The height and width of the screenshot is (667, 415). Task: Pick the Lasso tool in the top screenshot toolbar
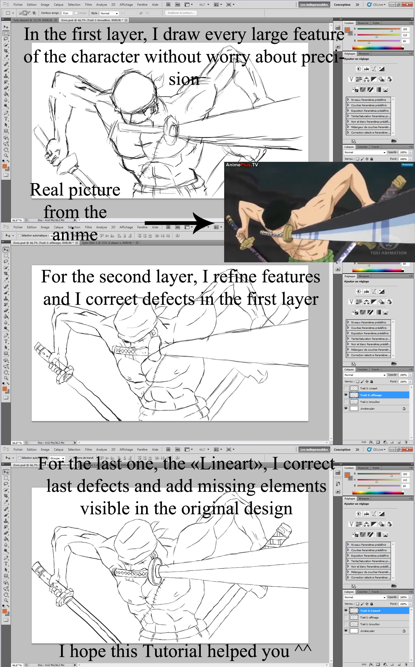(6, 39)
